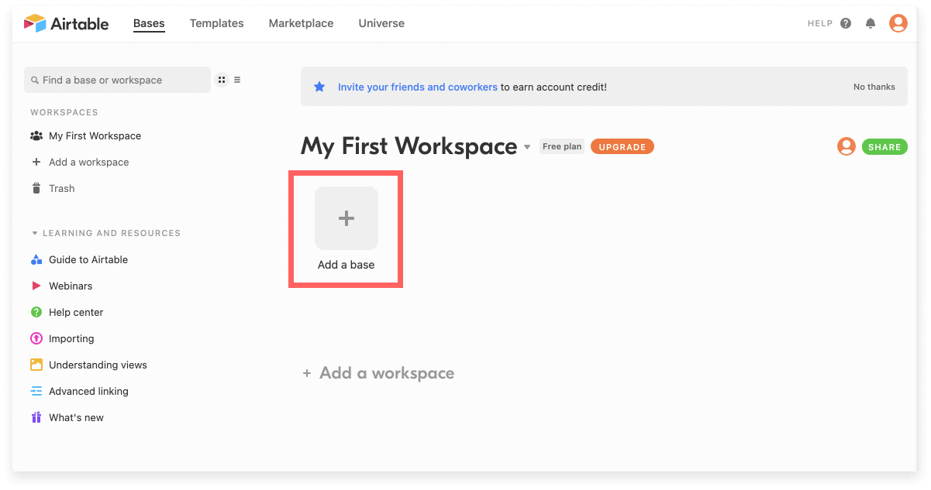Viewport: 931px width, 490px height.
Task: Click the green Help center icon
Action: pos(36,312)
